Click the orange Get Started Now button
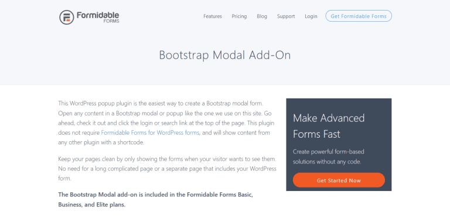Screen dimensions: 450x218 [x=339, y=180]
